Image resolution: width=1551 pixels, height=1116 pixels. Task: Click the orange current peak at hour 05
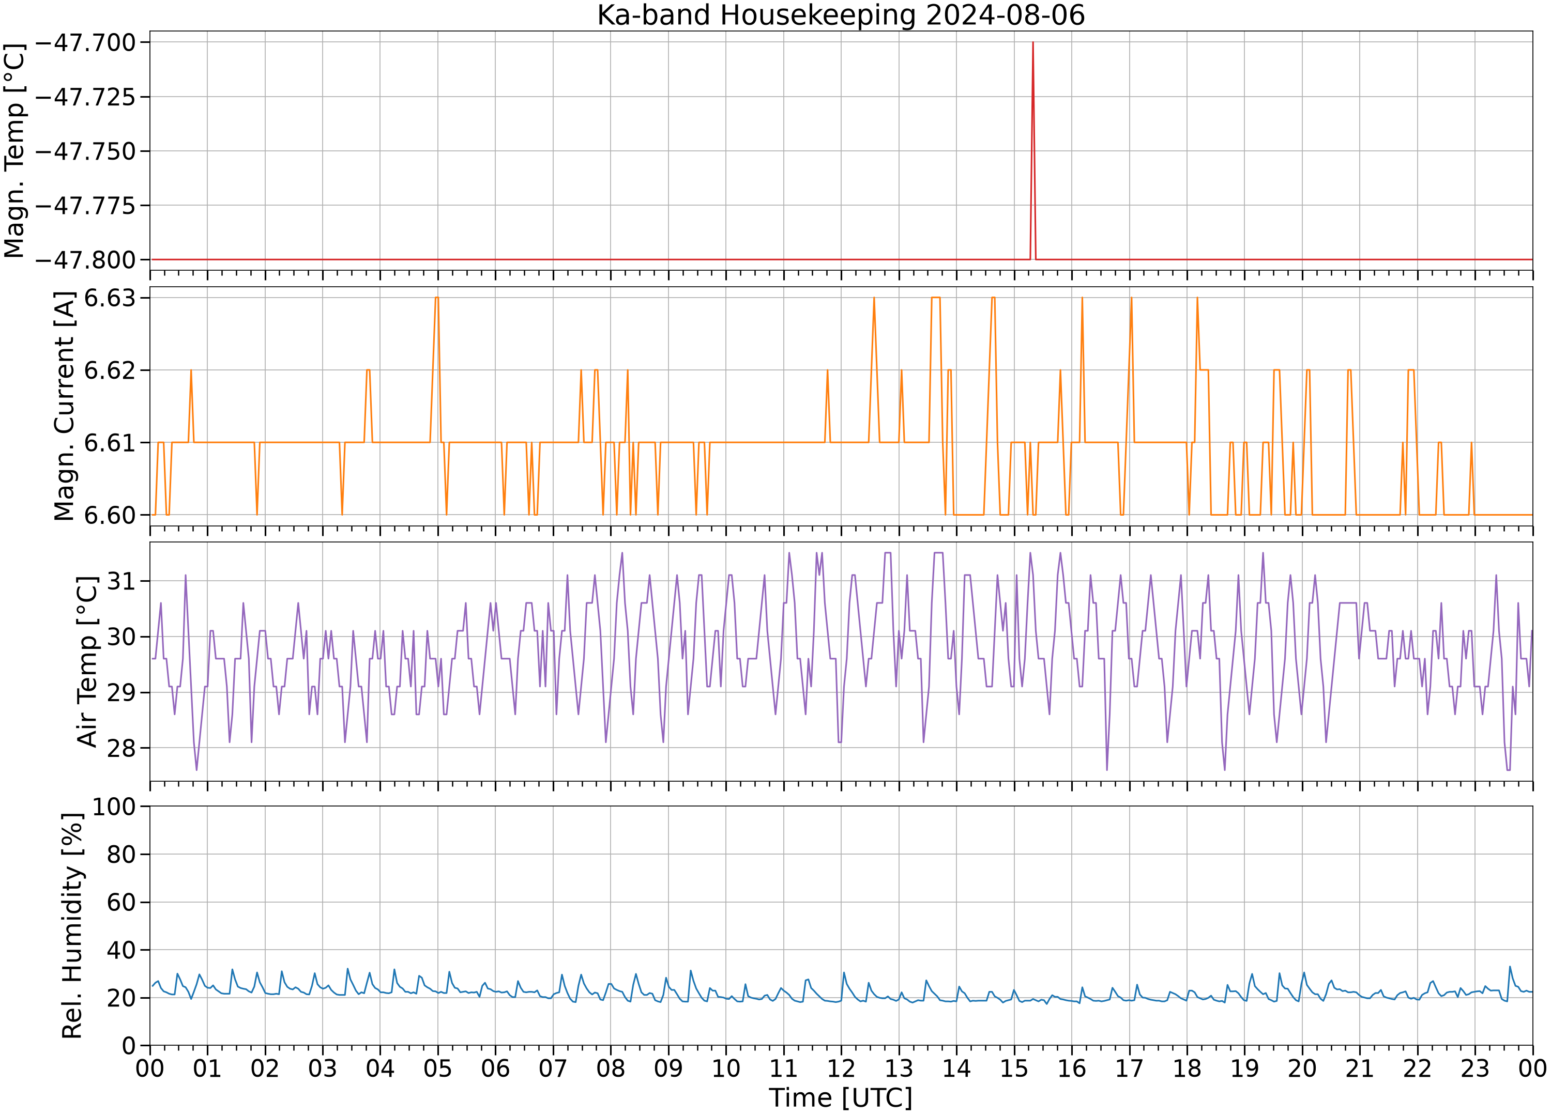pyautogui.click(x=437, y=298)
